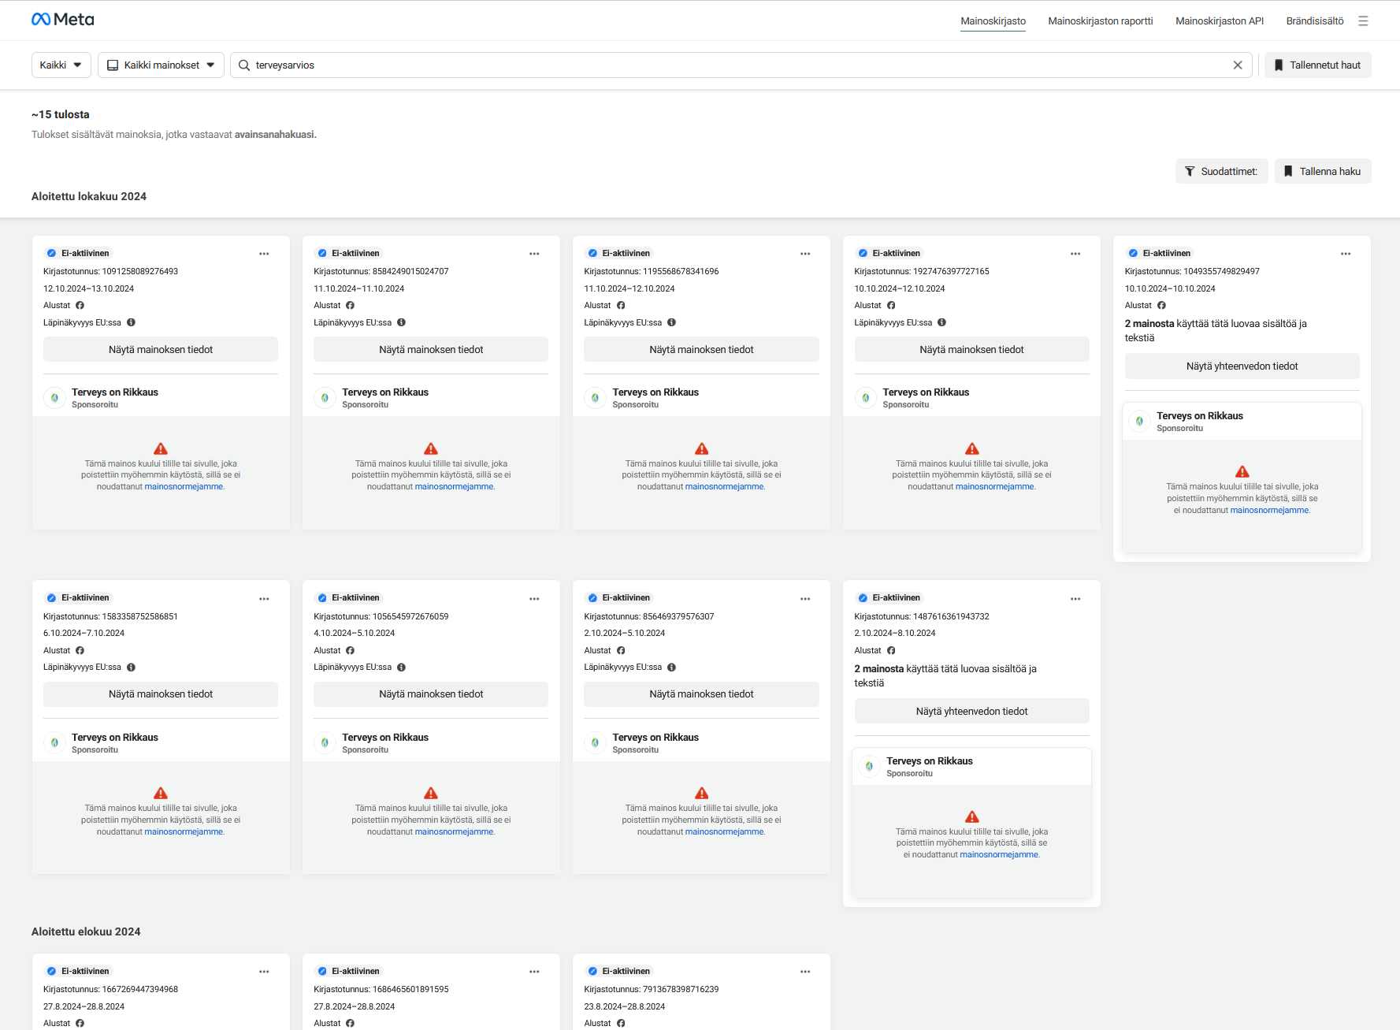Open options menu for ad 1091258089276493
The width and height of the screenshot is (1400, 1030).
(x=264, y=254)
